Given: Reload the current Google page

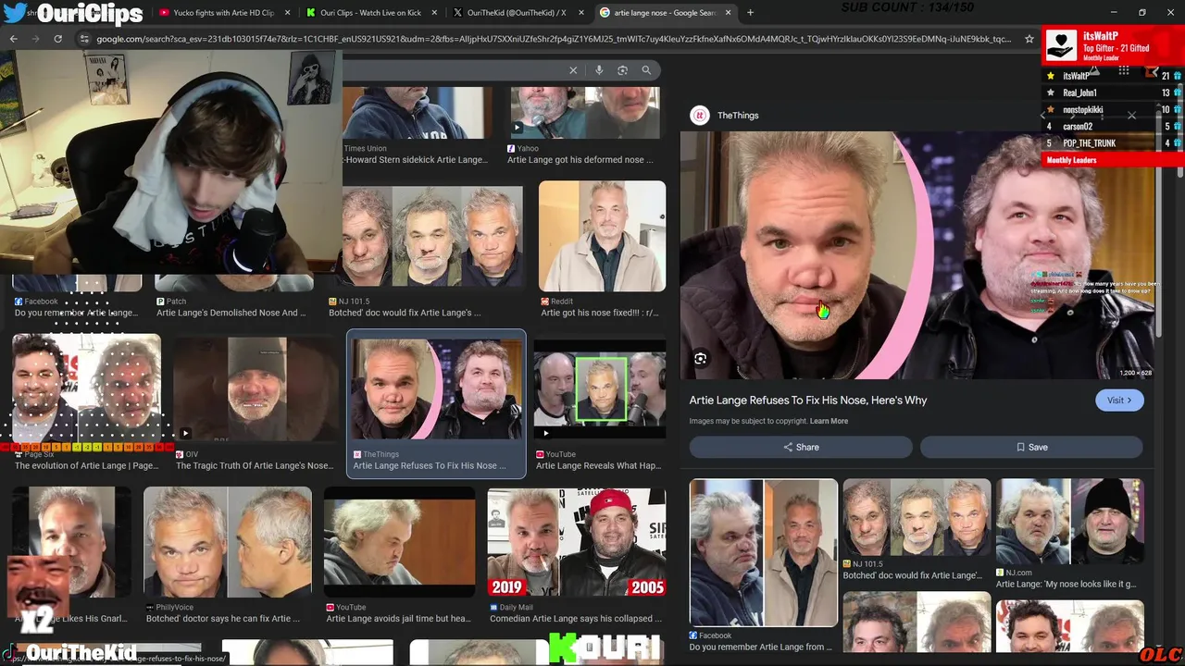Looking at the screenshot, I should (57, 39).
